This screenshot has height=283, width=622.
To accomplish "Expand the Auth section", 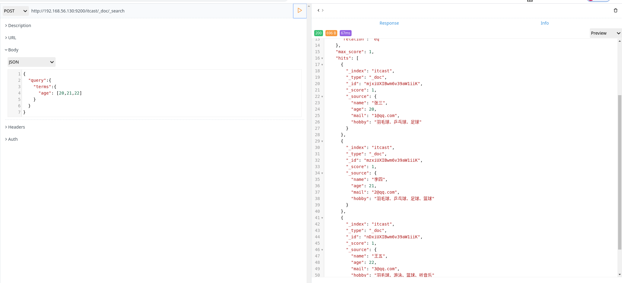I will 13,139.
